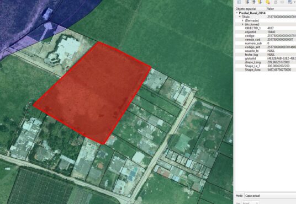Open the identify tool mode menu icon
This screenshot has height=204, width=296.
click(x=291, y=2)
